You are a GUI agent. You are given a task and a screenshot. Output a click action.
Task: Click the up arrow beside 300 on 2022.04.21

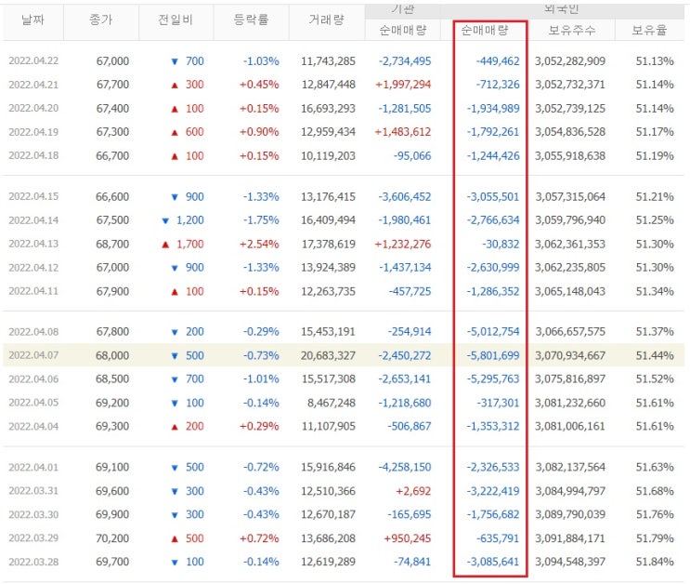coord(175,85)
